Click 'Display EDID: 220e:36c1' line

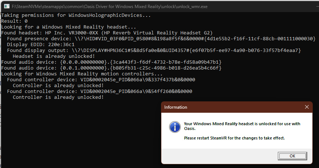41,45
